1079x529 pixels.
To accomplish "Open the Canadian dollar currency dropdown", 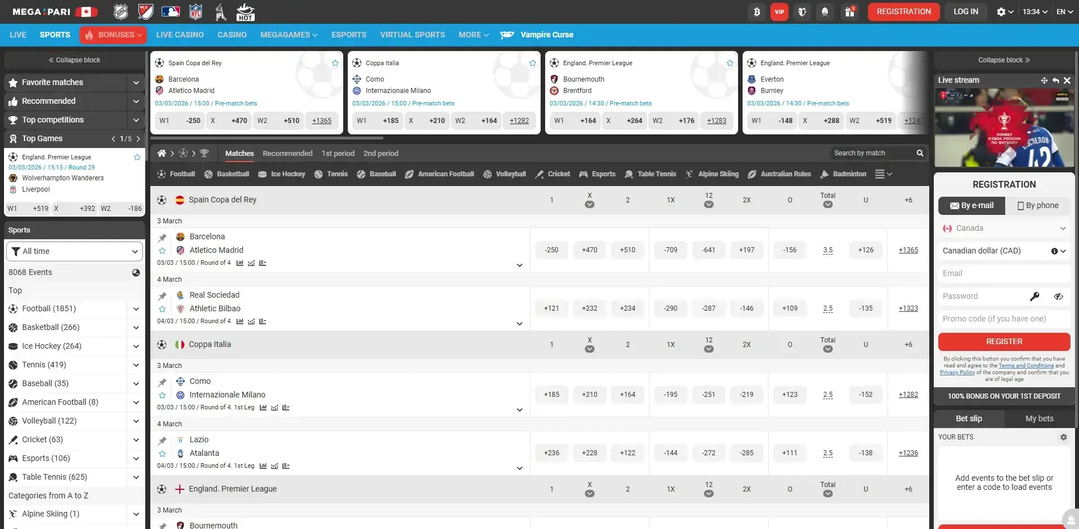I will pyautogui.click(x=1004, y=251).
